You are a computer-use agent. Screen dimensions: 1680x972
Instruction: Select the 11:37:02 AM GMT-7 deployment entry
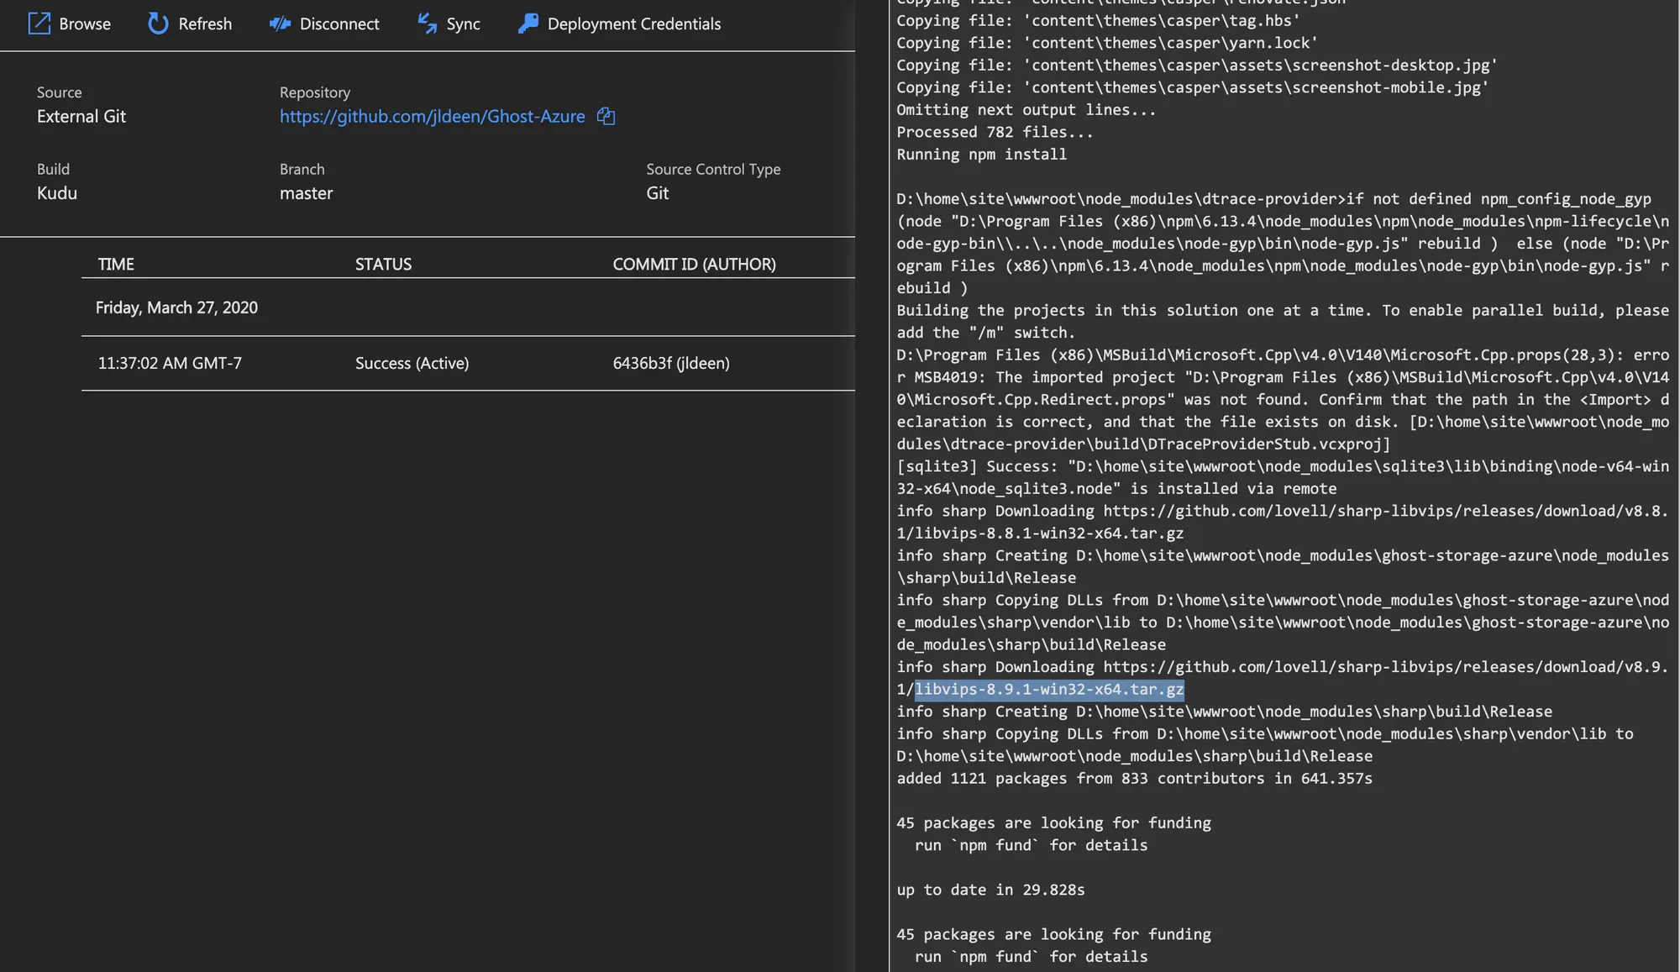pos(170,363)
